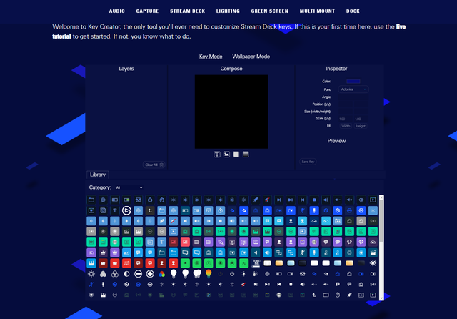Viewport: 457px width, 319px height.
Task: Clear all layers with Clear All
Action: (x=154, y=165)
